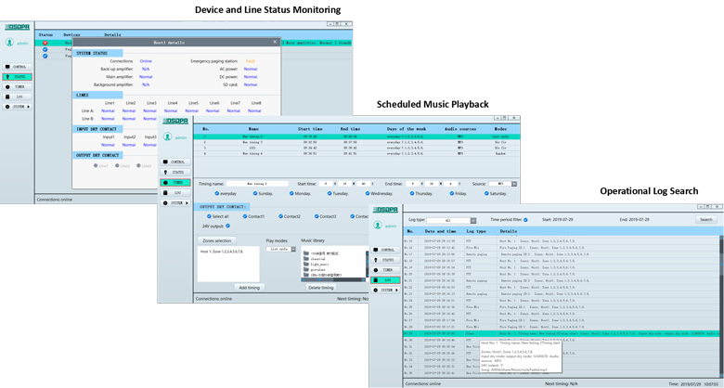Disable the Time period filter checkbox
Viewport: 724px width, 388px height.
point(525,220)
